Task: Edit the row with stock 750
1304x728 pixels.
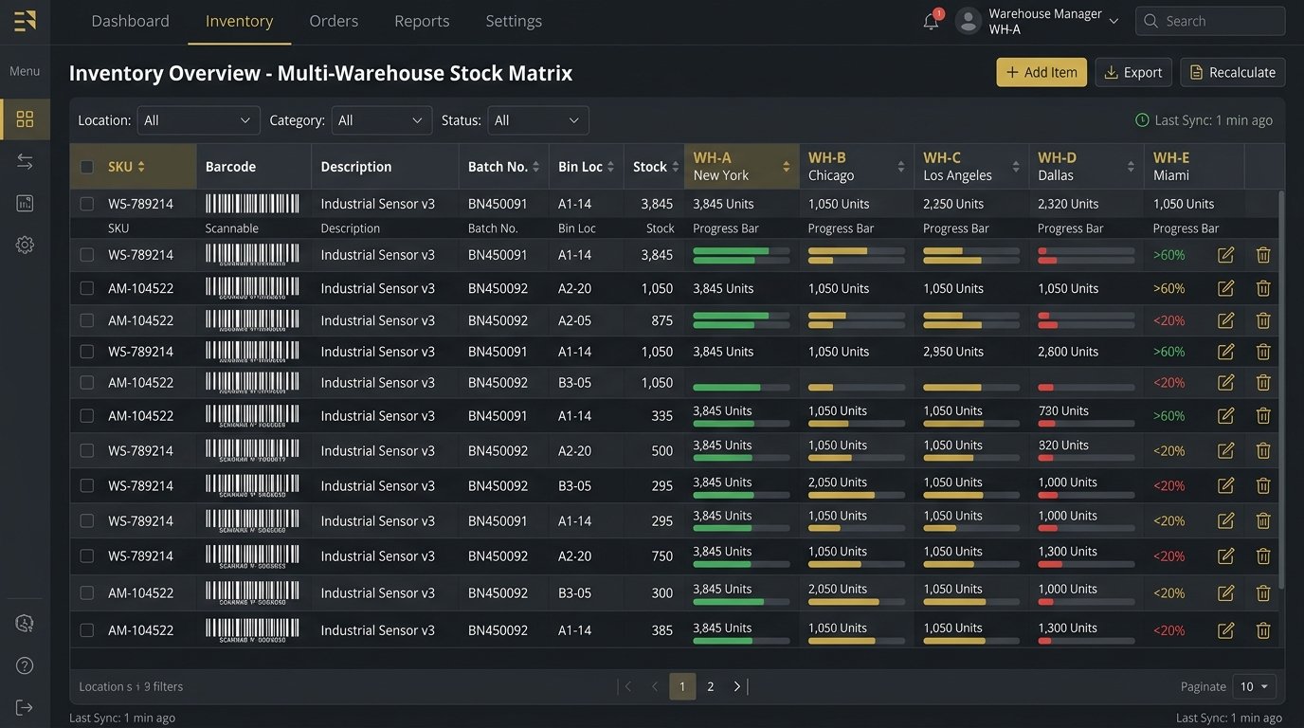Action: tap(1225, 555)
